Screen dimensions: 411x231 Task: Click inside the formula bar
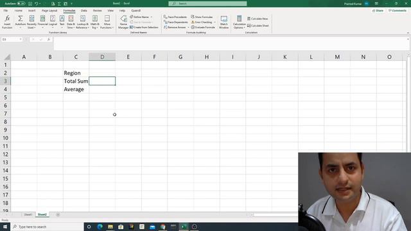(x=230, y=43)
